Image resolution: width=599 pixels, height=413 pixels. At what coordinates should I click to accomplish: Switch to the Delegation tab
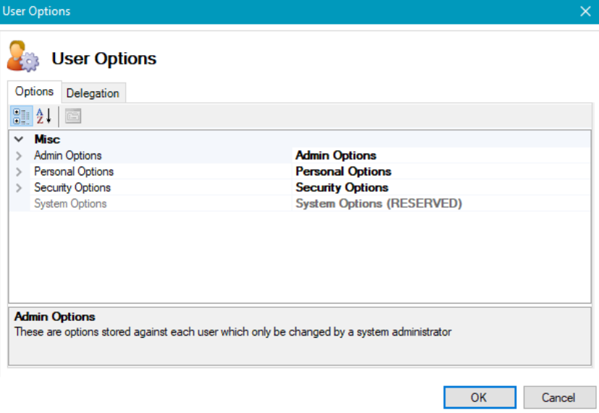(x=93, y=93)
